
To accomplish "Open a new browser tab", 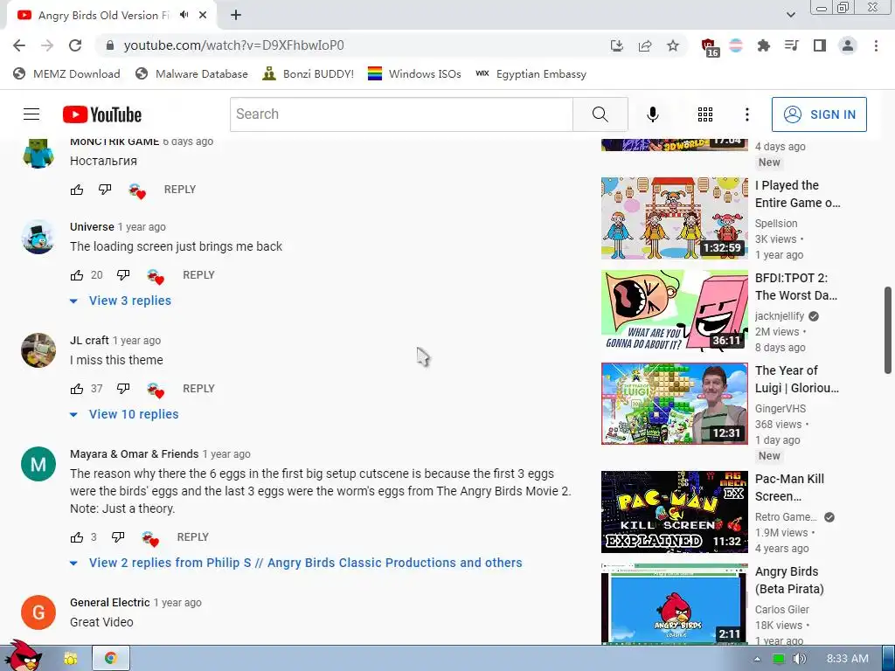I will [x=236, y=15].
